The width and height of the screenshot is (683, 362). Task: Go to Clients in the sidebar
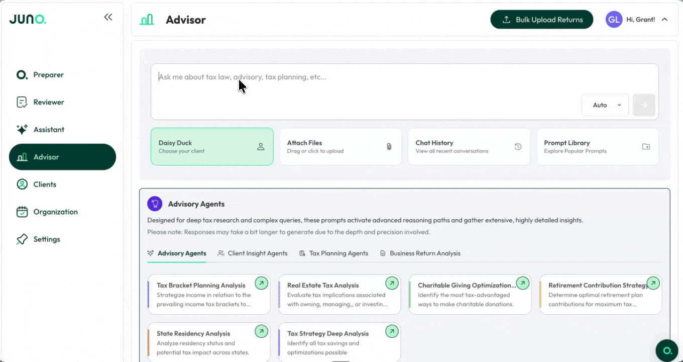(x=45, y=185)
